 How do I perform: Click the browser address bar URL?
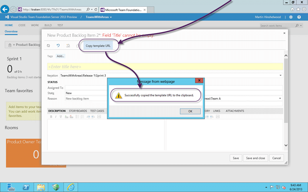pos(52,9)
